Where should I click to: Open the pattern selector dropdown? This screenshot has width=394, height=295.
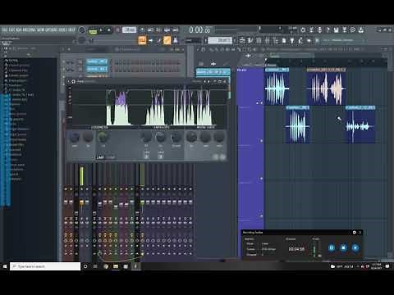[x=220, y=40]
